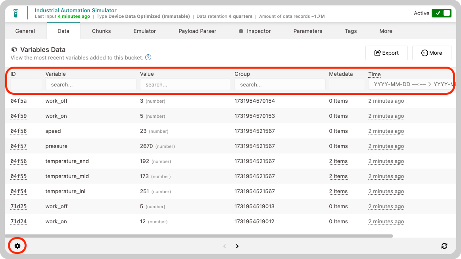Screen dimensions: 461x259
Task: Click the Export button
Action: click(386, 53)
